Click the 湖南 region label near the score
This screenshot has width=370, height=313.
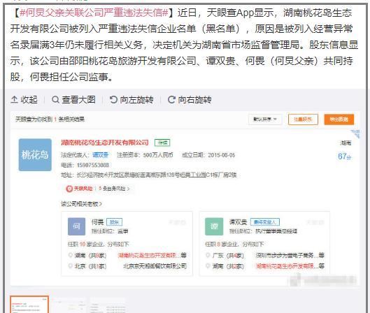click(x=346, y=143)
